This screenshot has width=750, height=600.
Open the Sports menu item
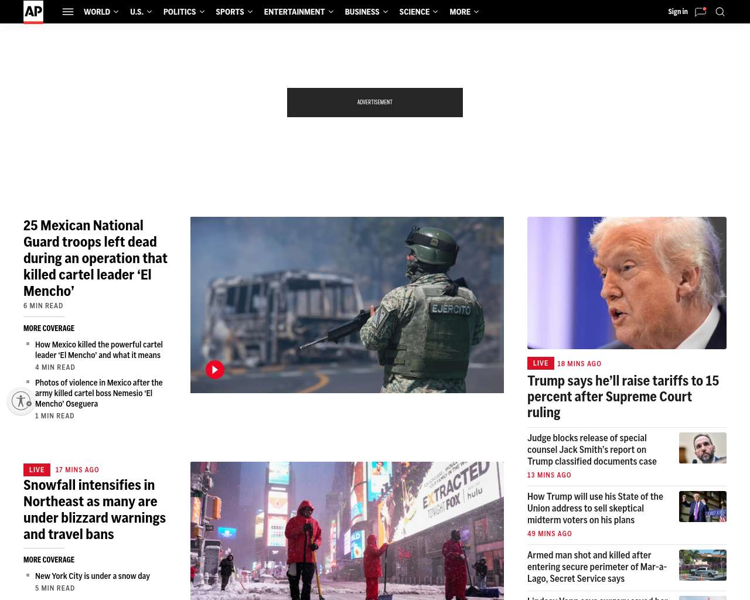230,12
